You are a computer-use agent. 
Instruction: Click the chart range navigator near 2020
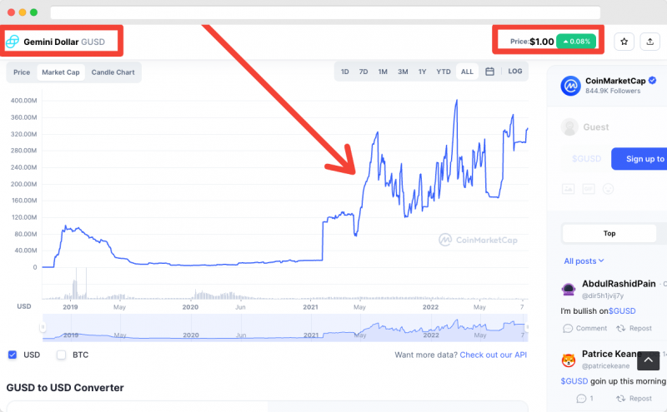click(191, 327)
